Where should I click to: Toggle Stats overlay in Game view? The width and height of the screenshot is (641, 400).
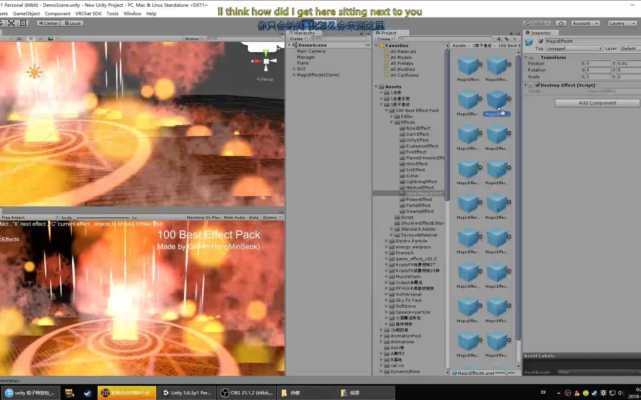(254, 218)
